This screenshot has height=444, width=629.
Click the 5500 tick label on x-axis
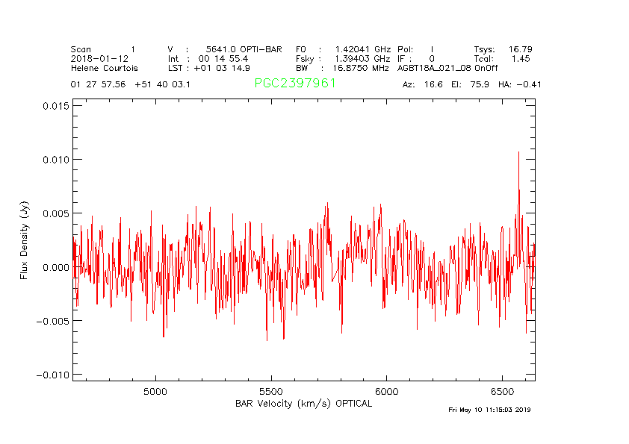[270, 390]
